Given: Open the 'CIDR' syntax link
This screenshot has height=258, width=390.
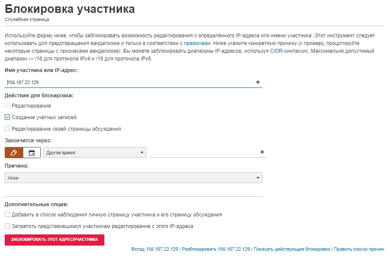Looking at the screenshot, I should click(x=276, y=51).
